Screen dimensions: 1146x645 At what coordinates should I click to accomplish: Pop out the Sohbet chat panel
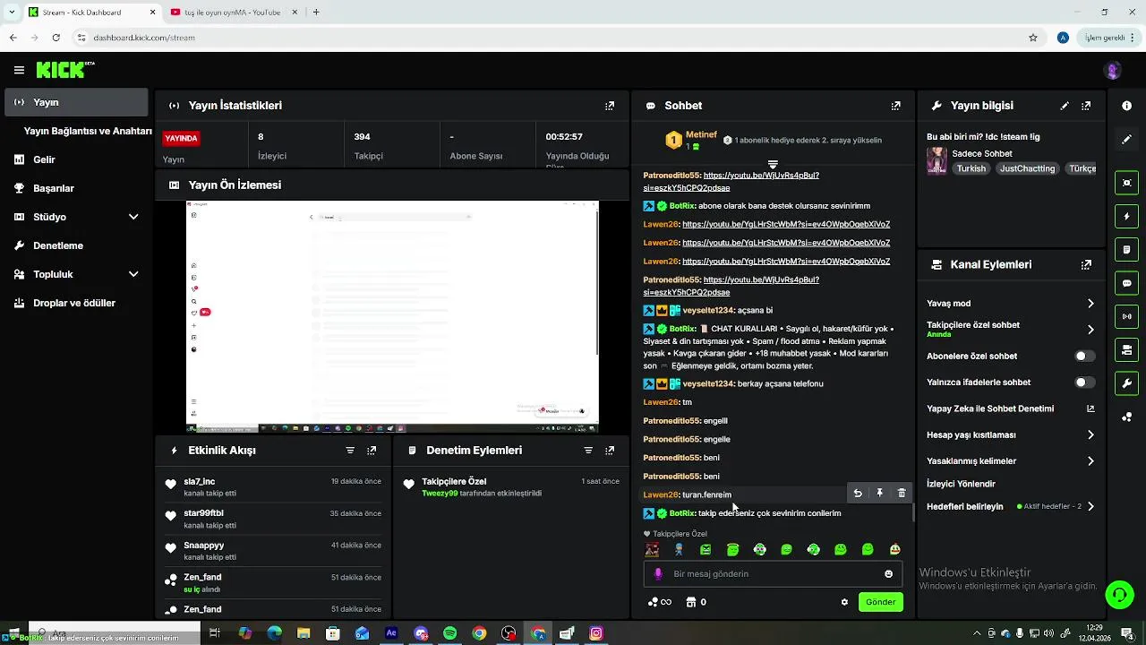click(896, 106)
